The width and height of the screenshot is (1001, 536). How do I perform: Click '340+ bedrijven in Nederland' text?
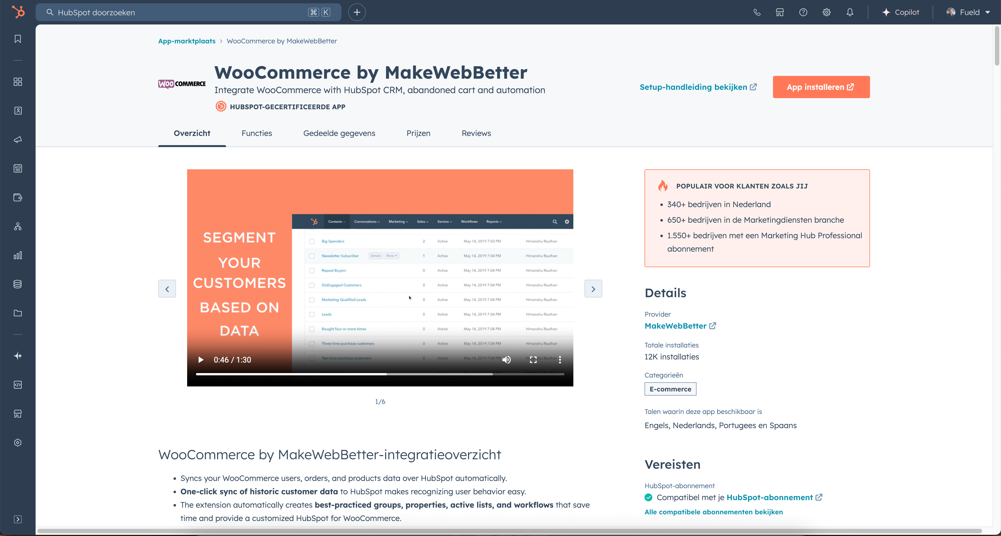[x=719, y=204]
